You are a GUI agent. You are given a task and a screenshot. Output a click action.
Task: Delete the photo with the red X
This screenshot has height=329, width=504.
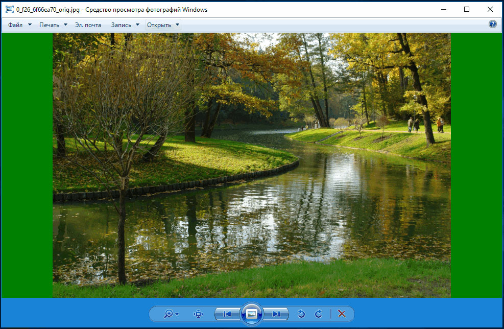[x=342, y=314]
